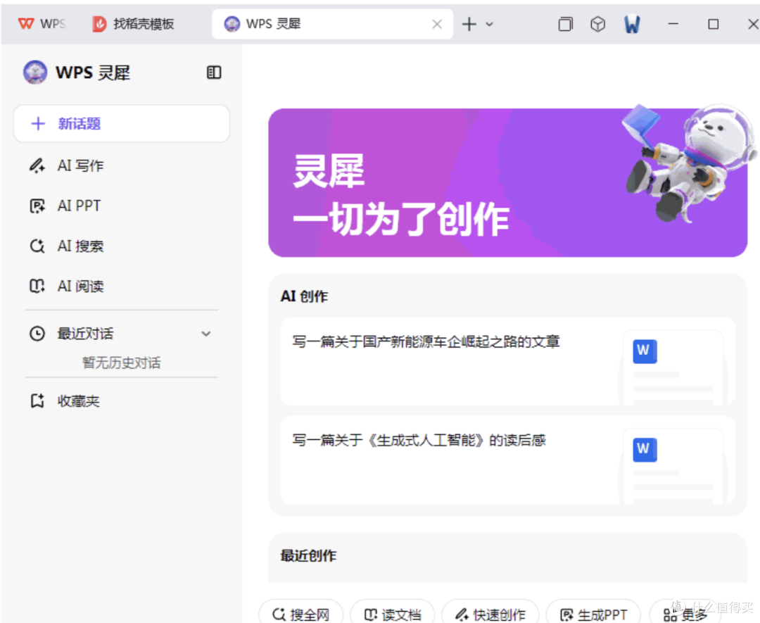This screenshot has height=623, width=760.
Task: Add a new tab with plus
Action: [x=469, y=24]
